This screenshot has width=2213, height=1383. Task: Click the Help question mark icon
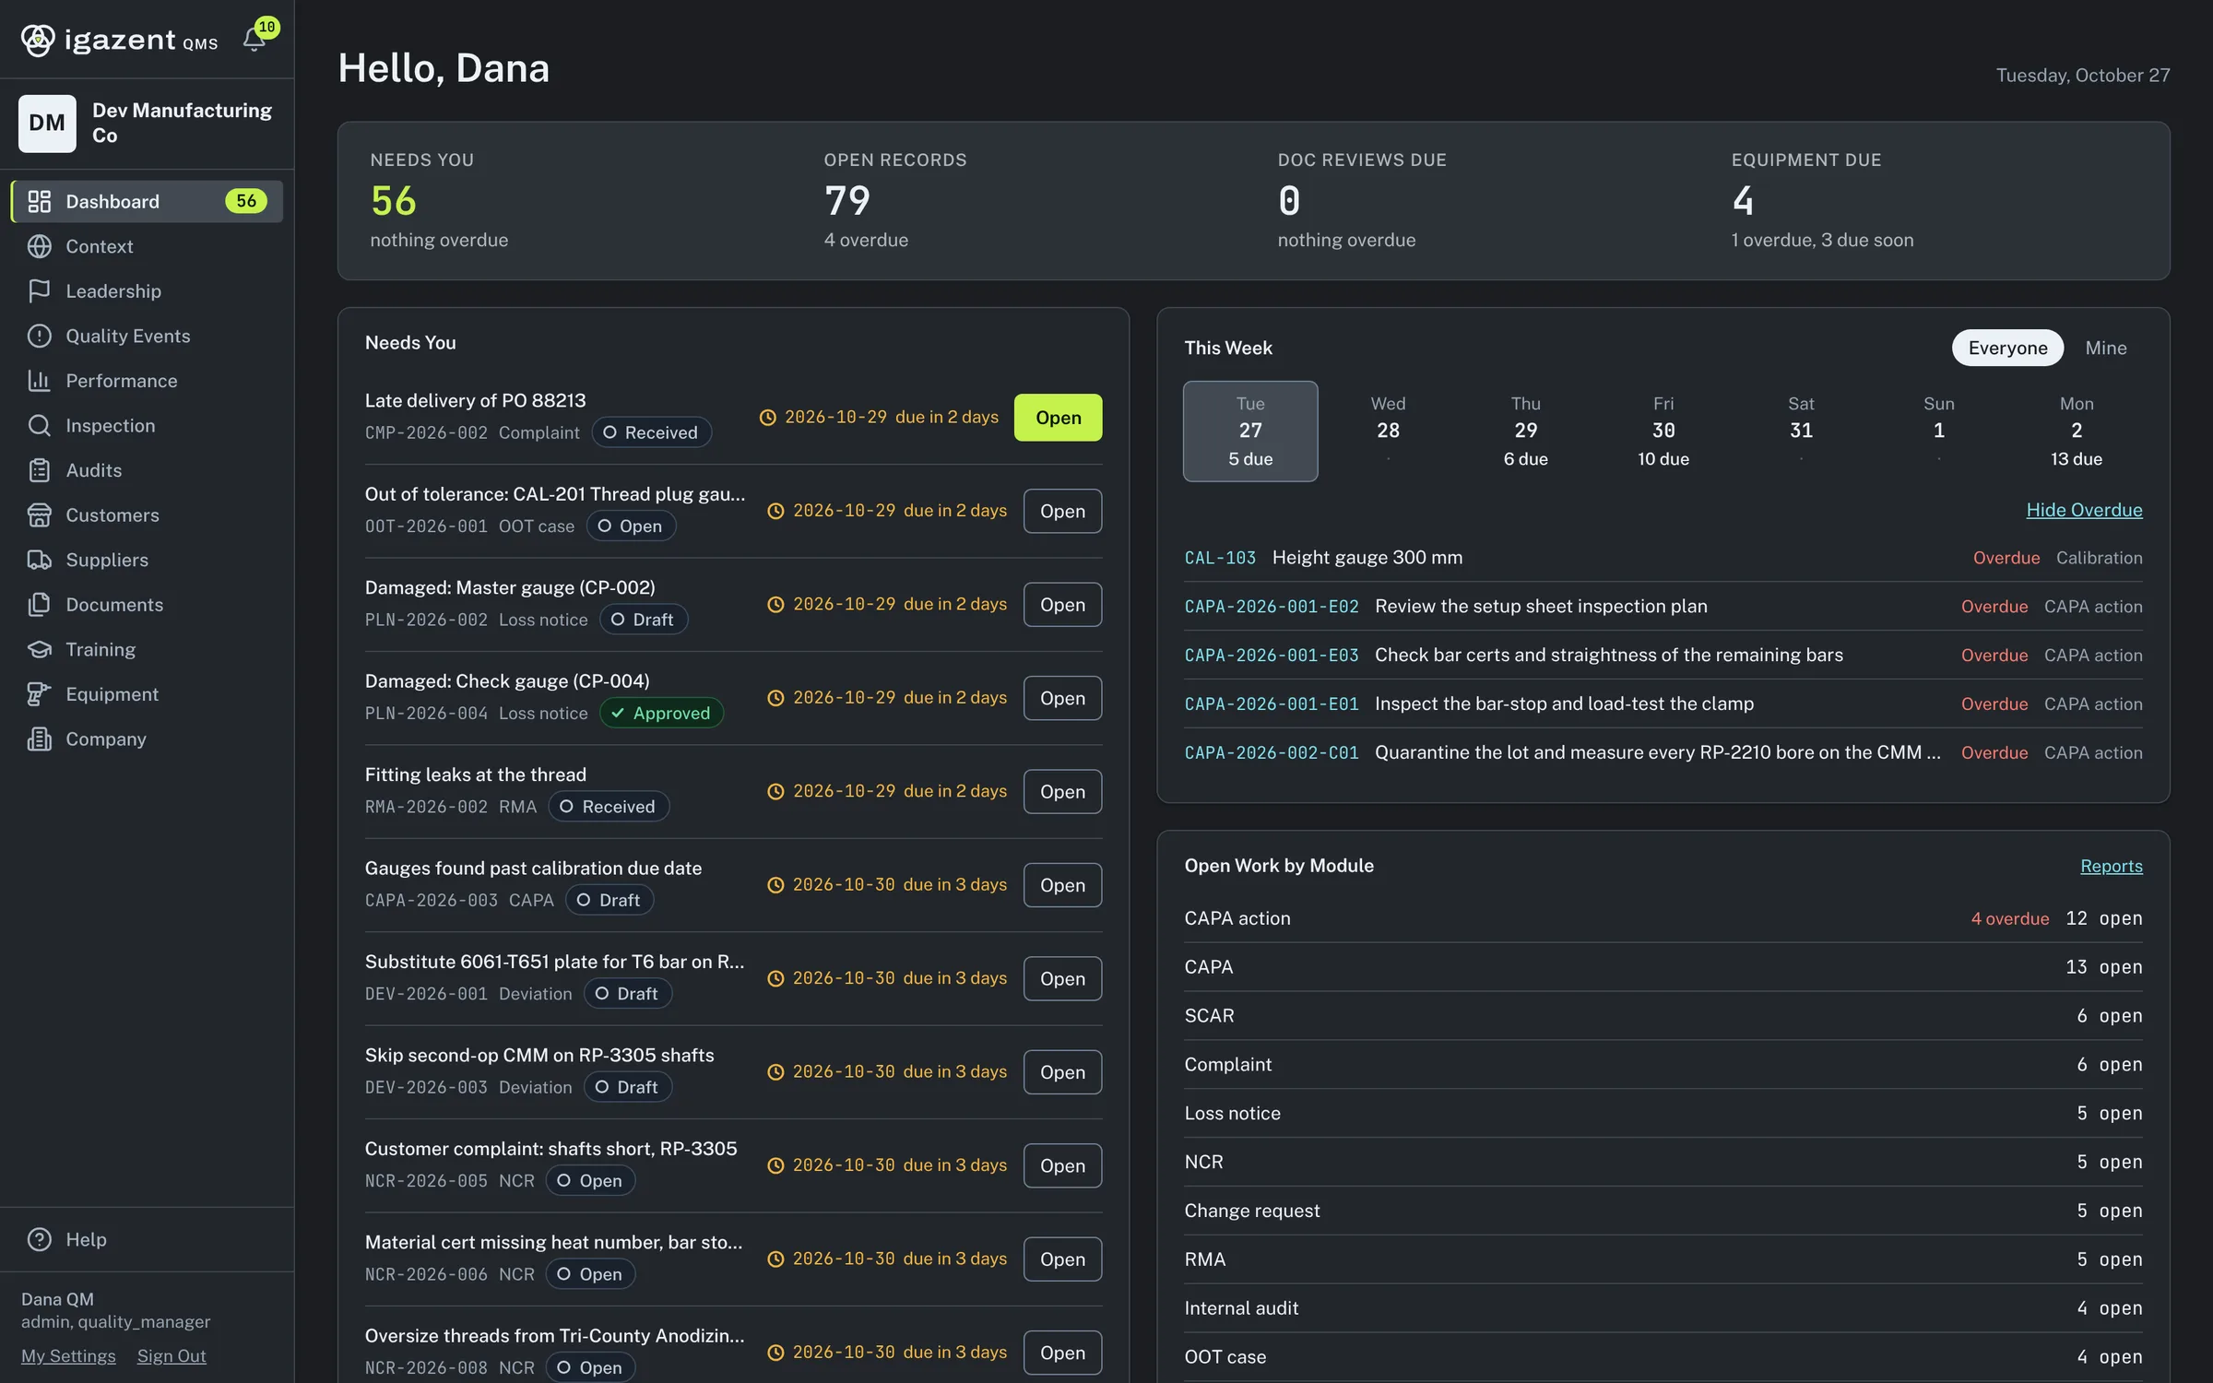[x=39, y=1239]
